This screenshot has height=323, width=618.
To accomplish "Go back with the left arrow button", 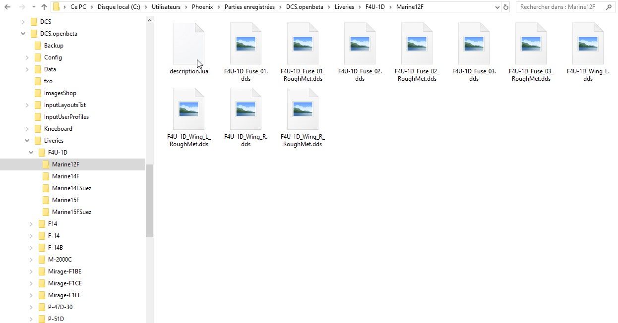I will [7, 7].
